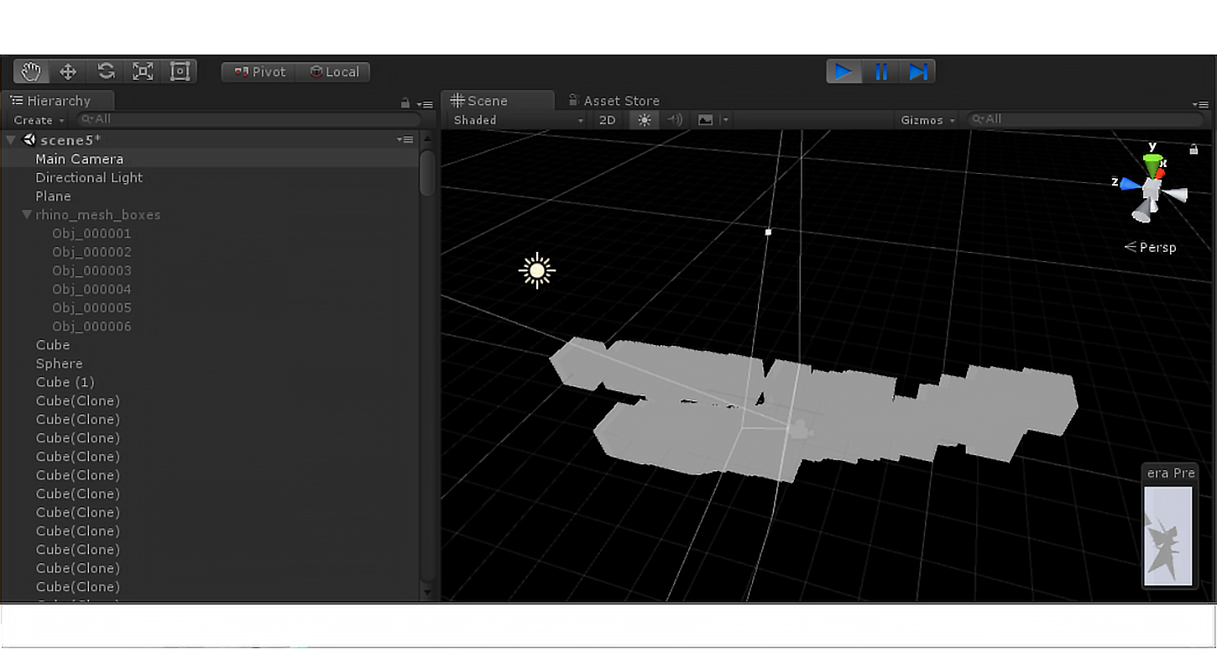
Task: Lock the Hierarchy panel
Action: pyautogui.click(x=405, y=102)
